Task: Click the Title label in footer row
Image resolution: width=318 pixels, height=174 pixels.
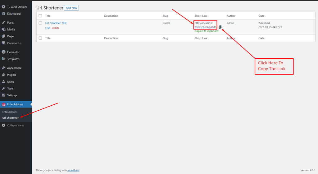Action: (48, 38)
